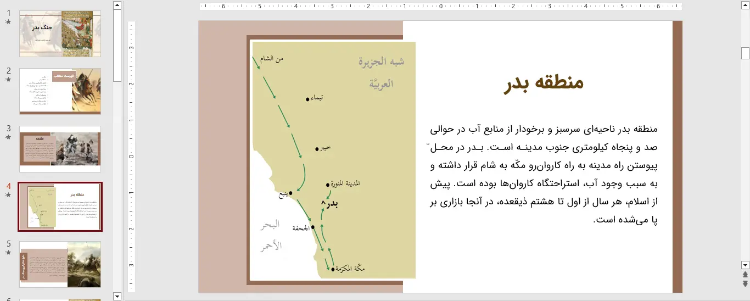Click the gray label شبه الجزيرة العربية

tap(381, 72)
